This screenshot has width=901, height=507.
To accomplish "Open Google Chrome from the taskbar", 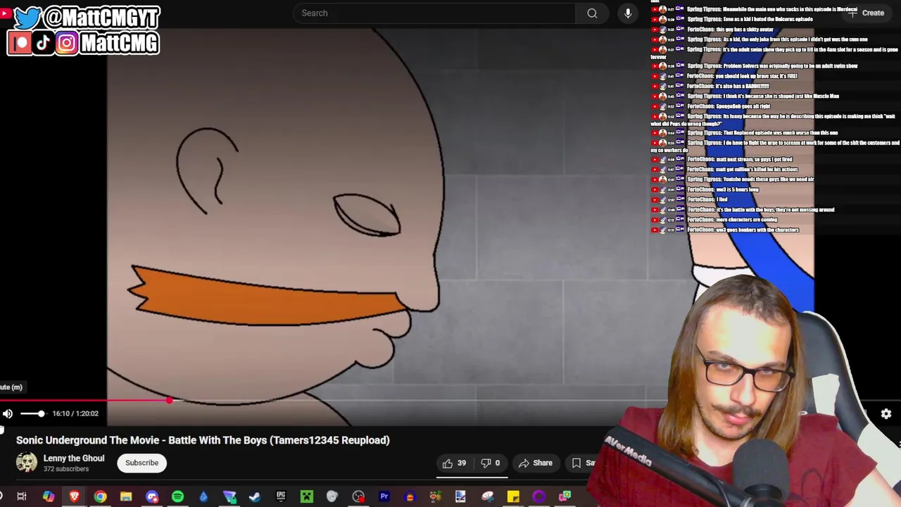I will 100,496.
